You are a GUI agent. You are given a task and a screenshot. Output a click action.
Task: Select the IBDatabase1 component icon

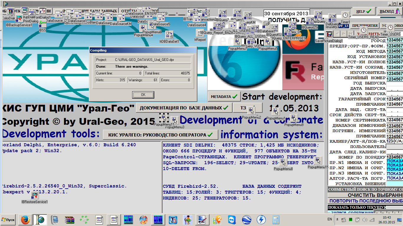click(x=266, y=24)
